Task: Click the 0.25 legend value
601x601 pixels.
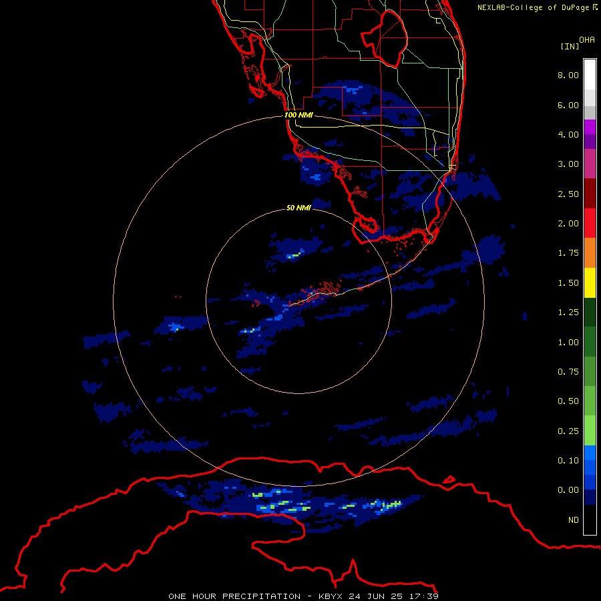Action: pos(568,431)
